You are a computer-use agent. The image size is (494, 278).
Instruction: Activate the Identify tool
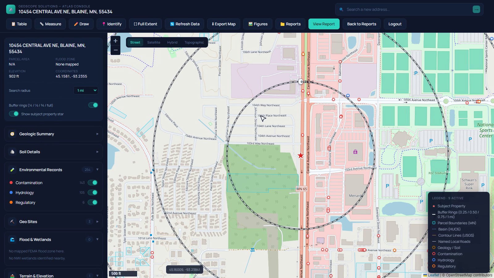[x=111, y=24]
